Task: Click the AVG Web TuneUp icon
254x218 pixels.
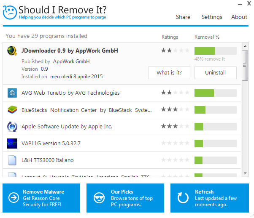Action: 12,93
